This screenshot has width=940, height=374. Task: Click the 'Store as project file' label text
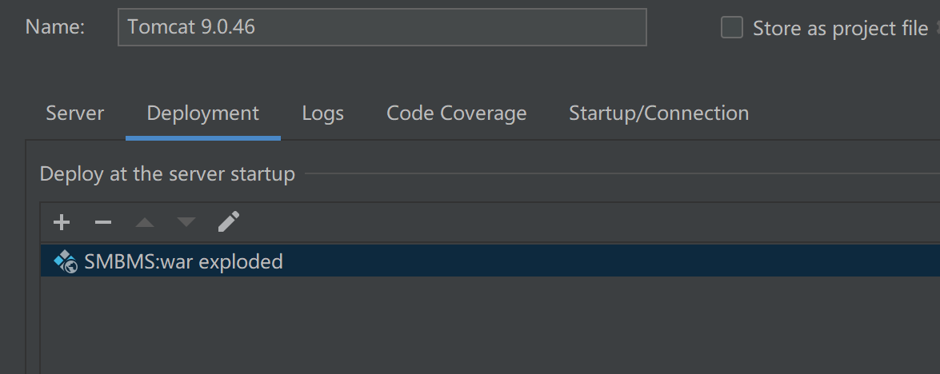pos(839,29)
